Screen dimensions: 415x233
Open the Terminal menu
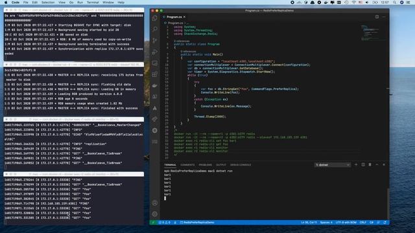[x=93, y=3]
